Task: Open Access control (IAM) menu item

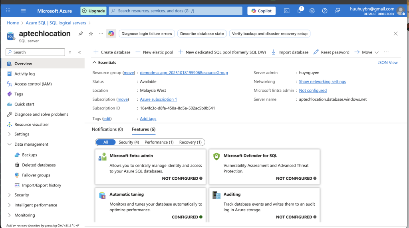Action: [33, 84]
